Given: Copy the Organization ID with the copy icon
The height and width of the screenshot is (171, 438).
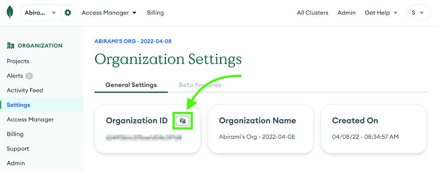Looking at the screenshot, I should click(183, 120).
